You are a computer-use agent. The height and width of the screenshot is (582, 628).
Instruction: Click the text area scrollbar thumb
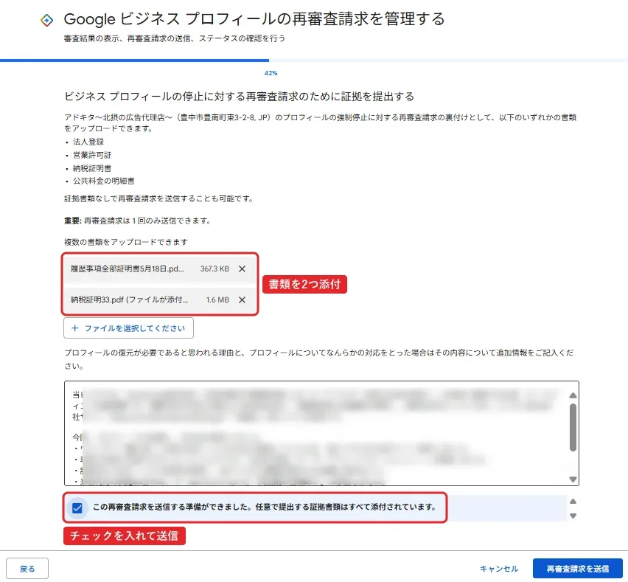[x=573, y=427]
